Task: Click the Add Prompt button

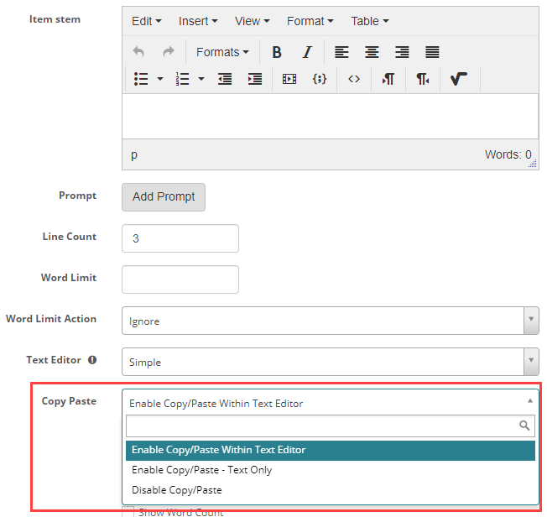Action: tap(164, 196)
